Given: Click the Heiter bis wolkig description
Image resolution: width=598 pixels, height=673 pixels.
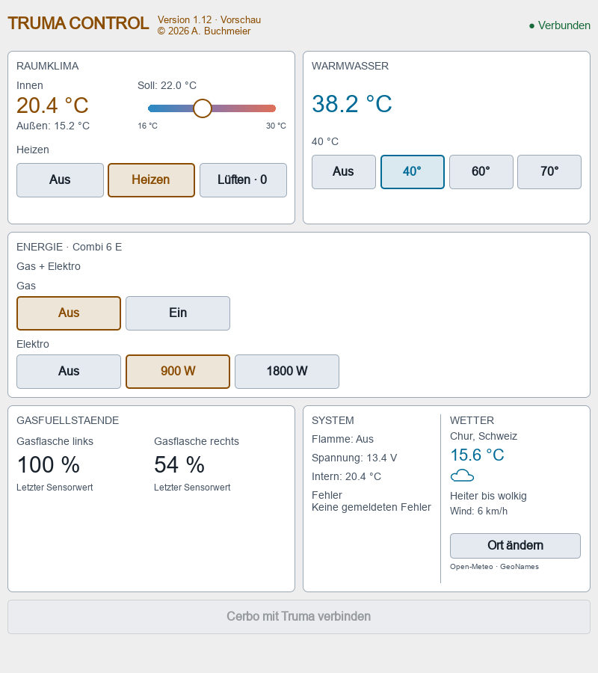Looking at the screenshot, I should [x=488, y=497].
